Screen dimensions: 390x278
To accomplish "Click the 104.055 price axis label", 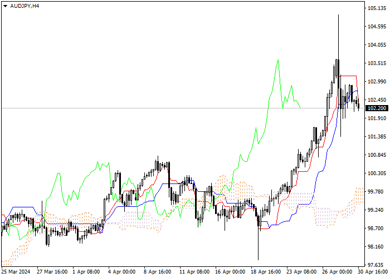I will [377, 45].
